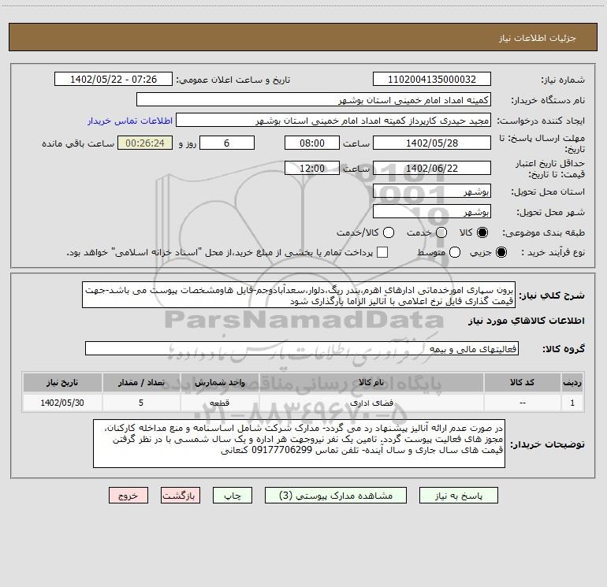Open اطلاعات تماس خریدار link
607x587 pixels.
(130, 121)
